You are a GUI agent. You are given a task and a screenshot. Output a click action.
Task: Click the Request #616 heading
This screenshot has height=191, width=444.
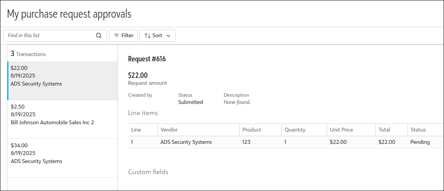tap(147, 59)
